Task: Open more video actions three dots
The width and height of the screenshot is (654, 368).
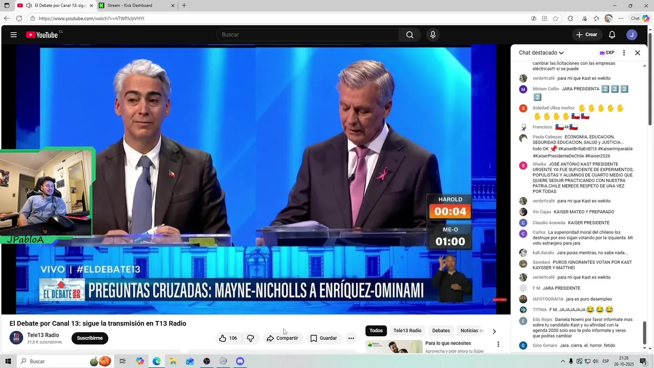Action: click(351, 338)
